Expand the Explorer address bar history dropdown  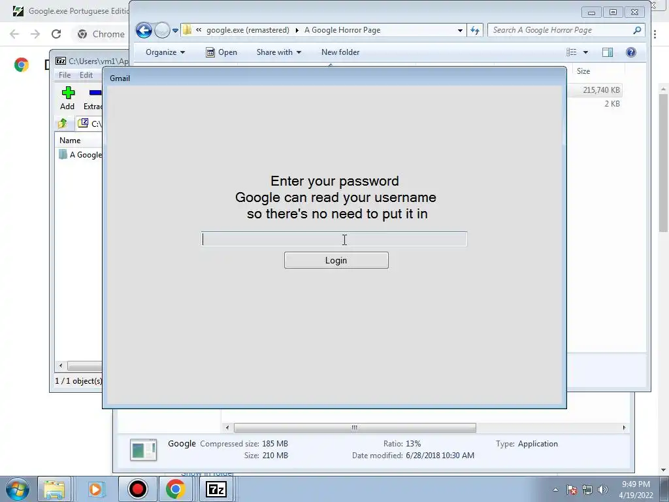point(460,30)
